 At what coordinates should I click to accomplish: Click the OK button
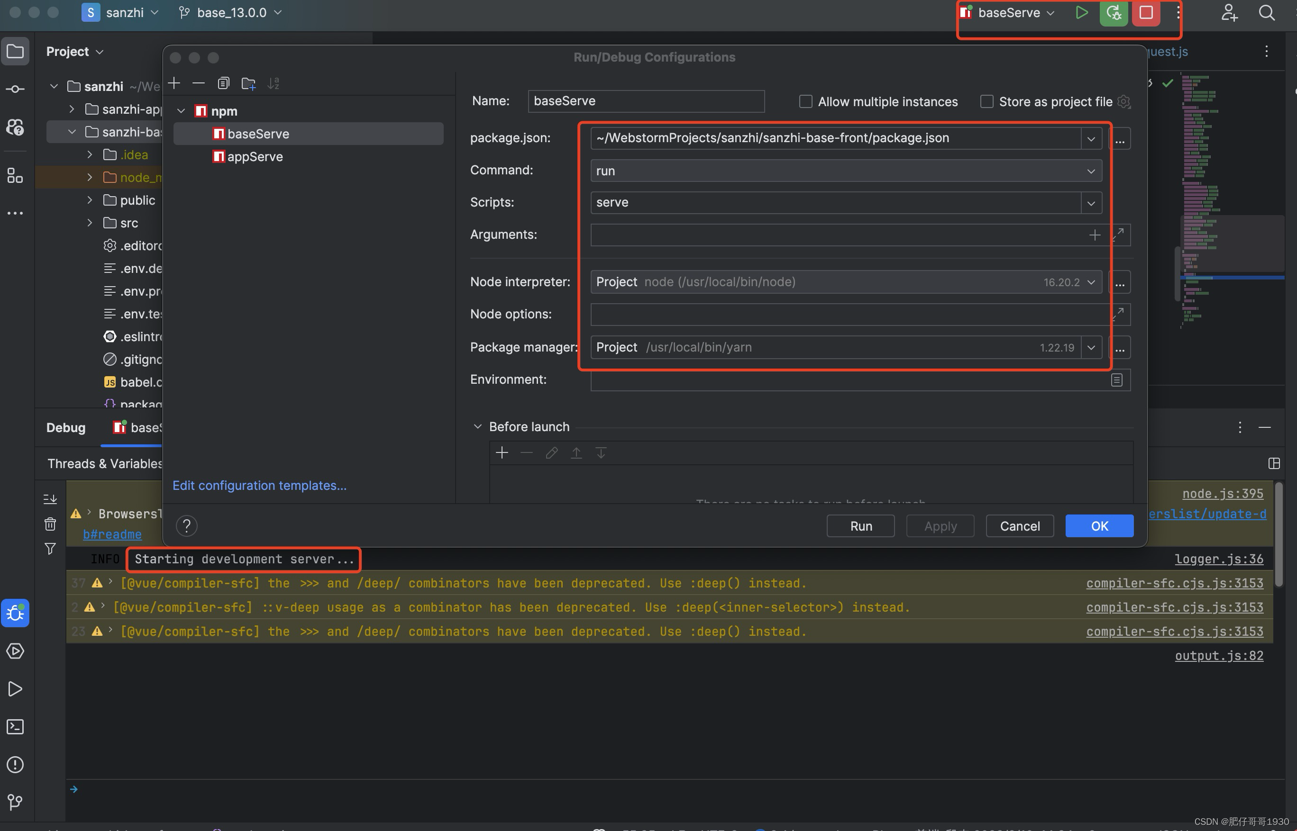point(1099,525)
